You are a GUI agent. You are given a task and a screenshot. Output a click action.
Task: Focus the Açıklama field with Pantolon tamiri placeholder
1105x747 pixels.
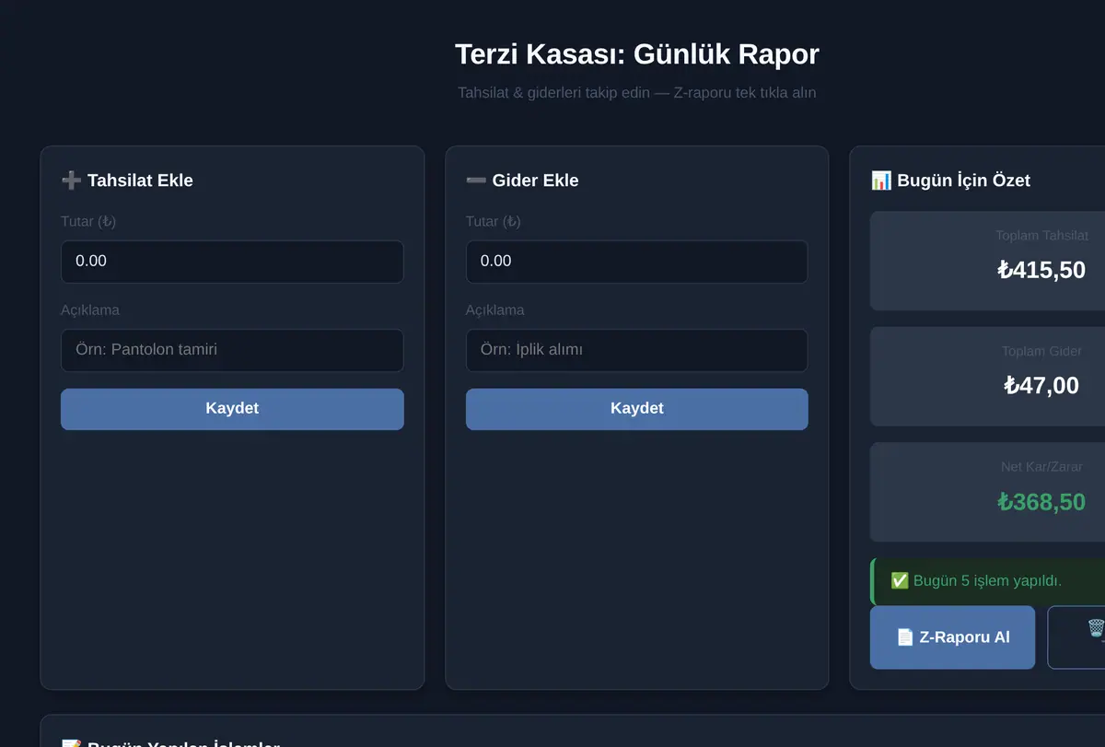pyautogui.click(x=232, y=350)
